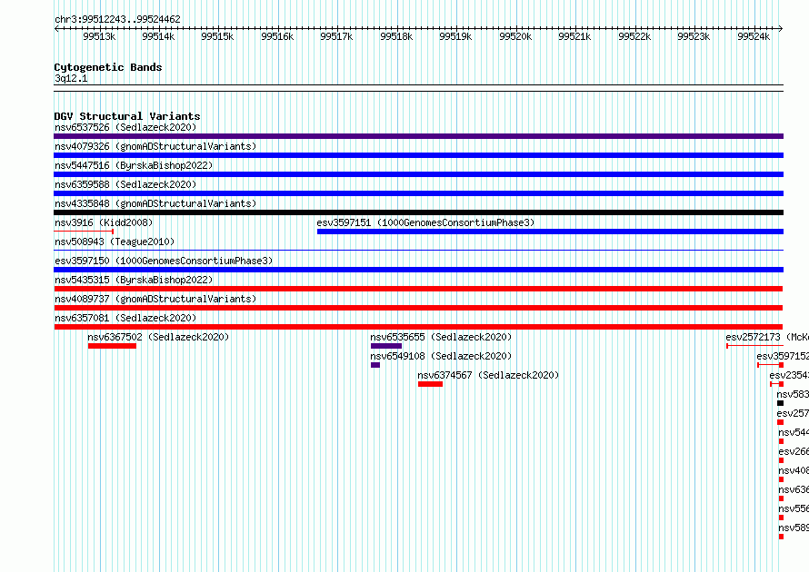This screenshot has width=809, height=572.
Task: Click the truncated nsv636 variant label
Action: tap(794, 489)
